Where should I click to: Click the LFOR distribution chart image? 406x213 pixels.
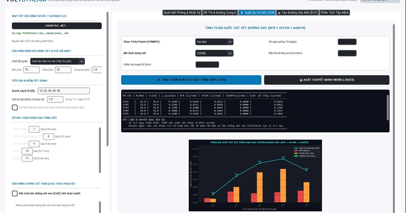click(x=255, y=175)
